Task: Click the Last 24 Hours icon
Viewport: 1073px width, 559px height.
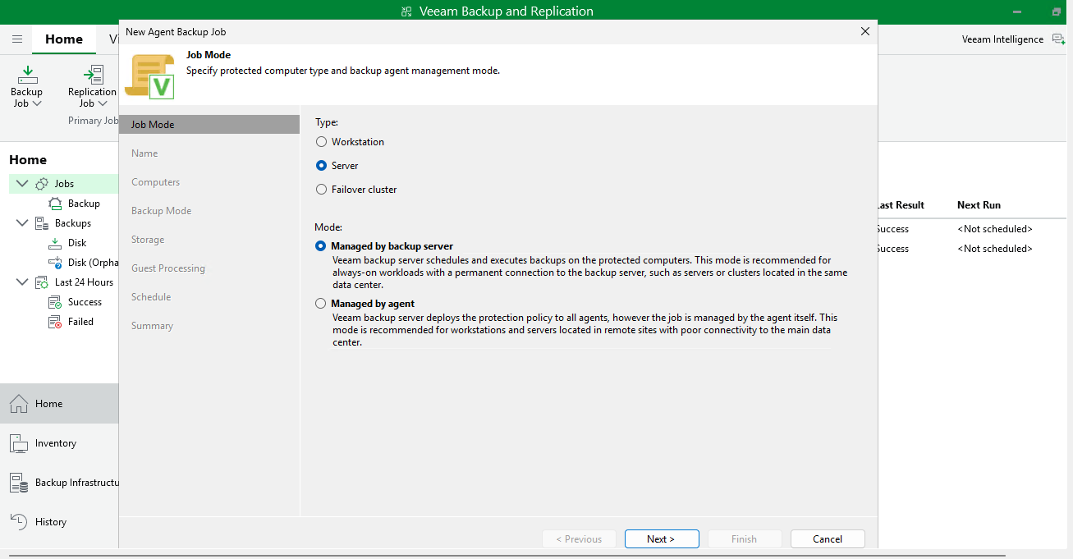Action: click(x=42, y=282)
